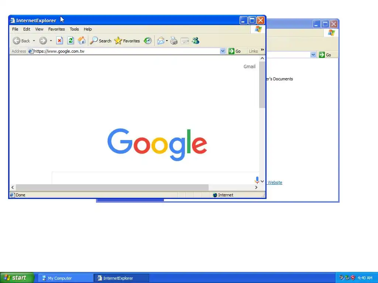Click the security shield tray icon
The height and width of the screenshot is (283, 378).
pyautogui.click(x=353, y=278)
